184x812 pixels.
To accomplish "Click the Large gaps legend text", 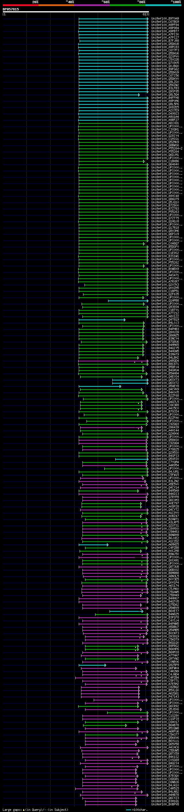I will [35, 809].
